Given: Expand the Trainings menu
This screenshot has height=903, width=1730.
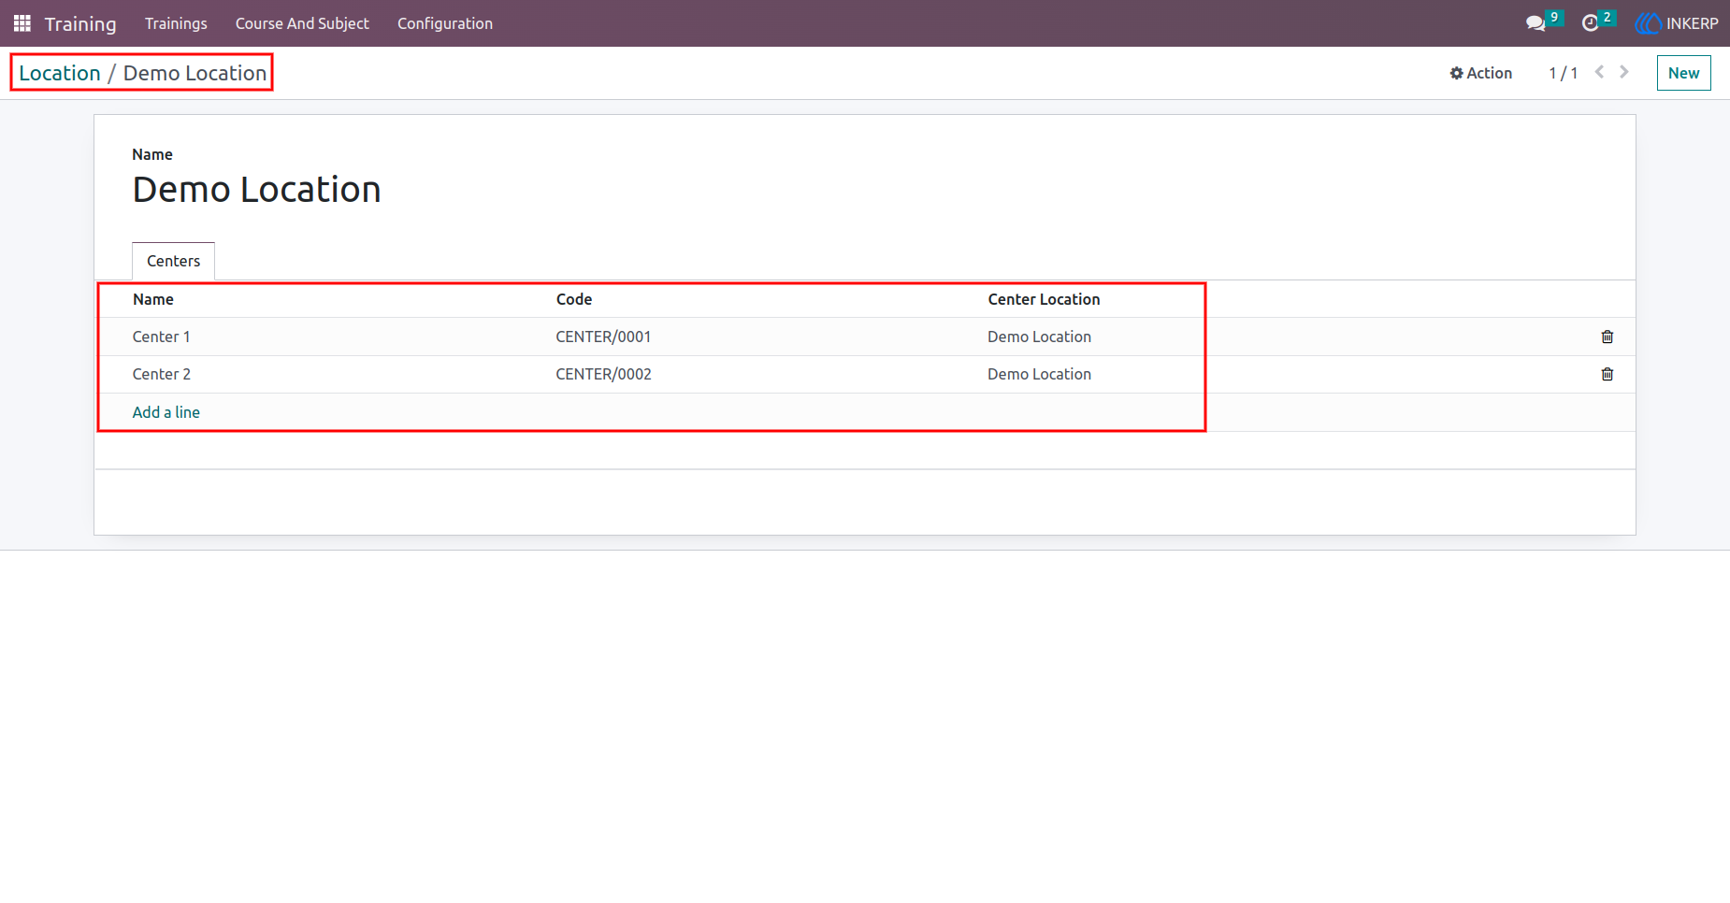Looking at the screenshot, I should click(176, 23).
